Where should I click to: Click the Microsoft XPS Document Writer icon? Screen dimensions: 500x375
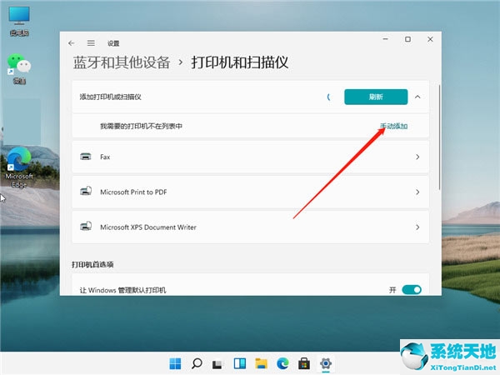(86, 227)
